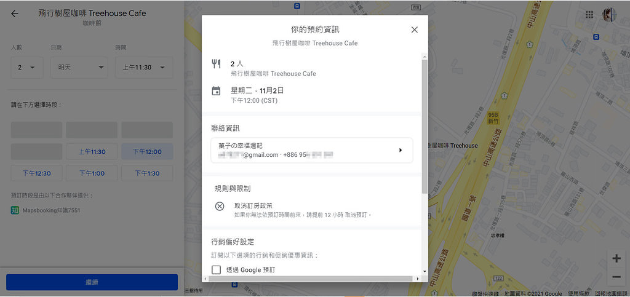The height and width of the screenshot is (297, 630).
Task: Click the dialog horizontal scrollbar right arrow
Action: (418, 279)
